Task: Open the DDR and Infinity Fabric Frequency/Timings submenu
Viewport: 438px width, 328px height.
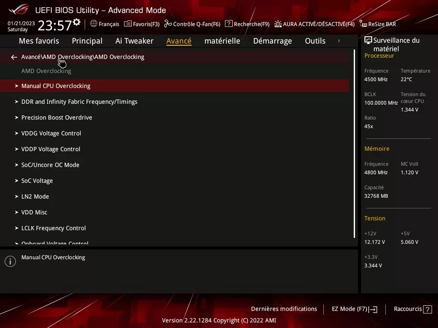Action: pyautogui.click(x=79, y=102)
